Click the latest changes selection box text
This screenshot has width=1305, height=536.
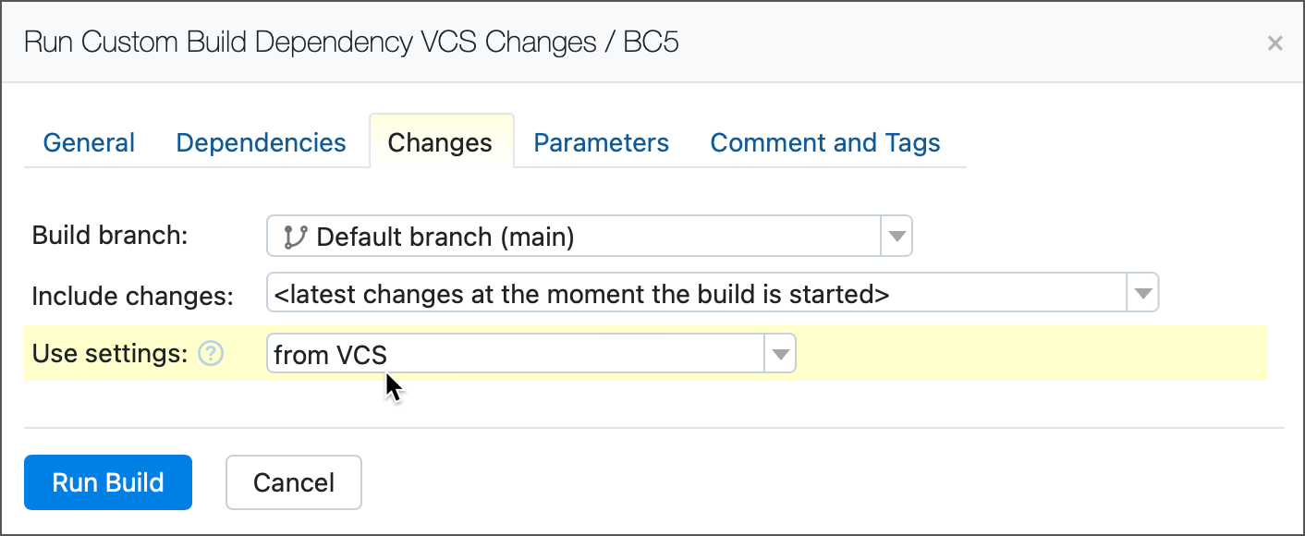click(582, 295)
